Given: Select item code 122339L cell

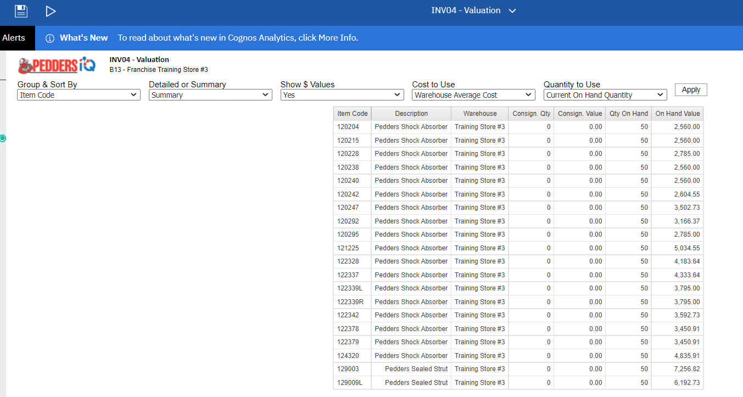Looking at the screenshot, I should click(x=353, y=288).
